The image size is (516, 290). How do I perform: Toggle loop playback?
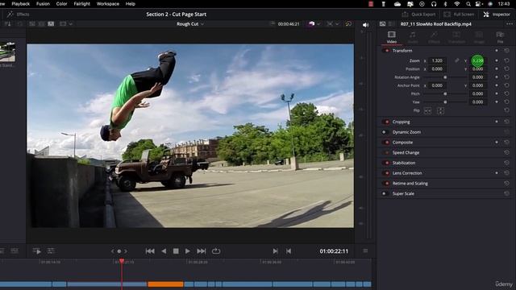pos(216,251)
